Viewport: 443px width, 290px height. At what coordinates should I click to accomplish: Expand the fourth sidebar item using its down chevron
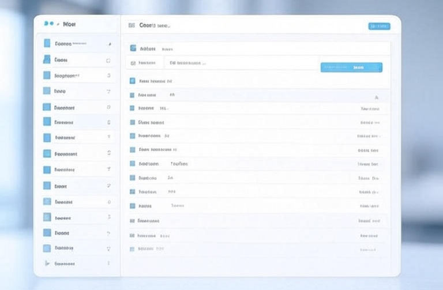click(x=108, y=91)
